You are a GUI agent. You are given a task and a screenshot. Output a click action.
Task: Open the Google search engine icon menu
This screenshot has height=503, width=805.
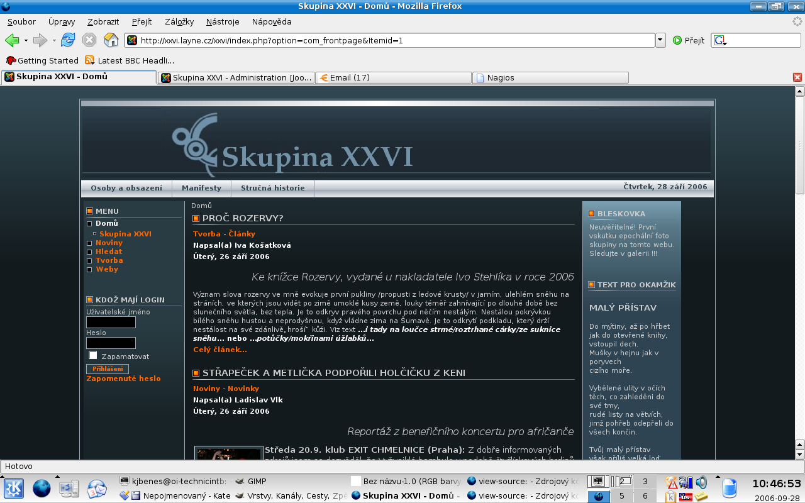tap(721, 40)
